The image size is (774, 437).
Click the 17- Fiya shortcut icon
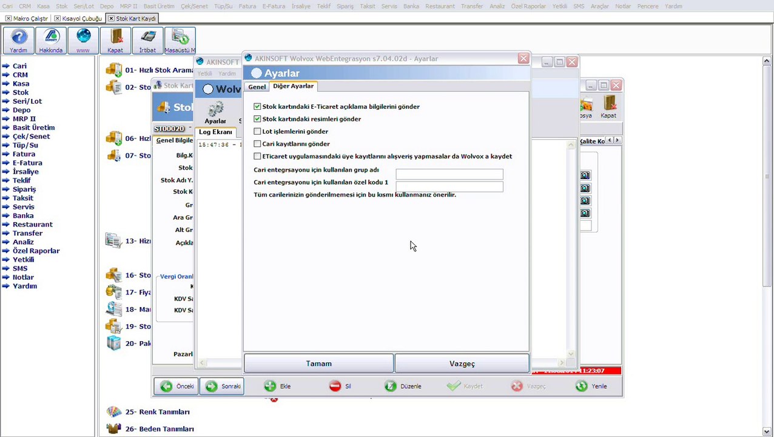coord(114,292)
